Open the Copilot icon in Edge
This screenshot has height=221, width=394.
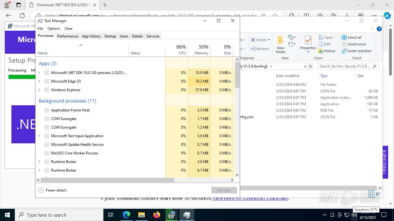(387, 15)
